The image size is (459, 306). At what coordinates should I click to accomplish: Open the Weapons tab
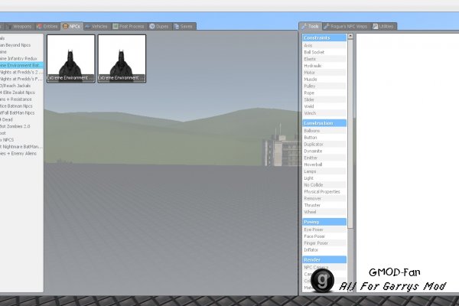click(x=19, y=26)
